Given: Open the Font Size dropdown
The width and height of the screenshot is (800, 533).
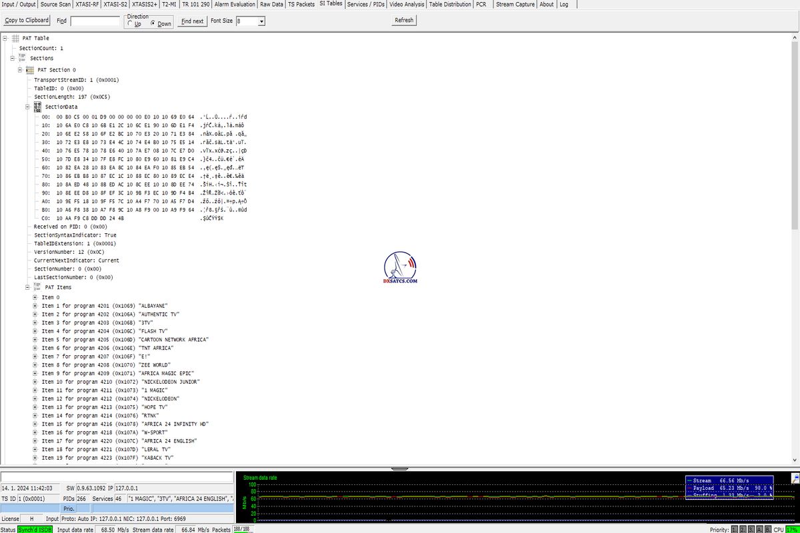Looking at the screenshot, I should [261, 21].
